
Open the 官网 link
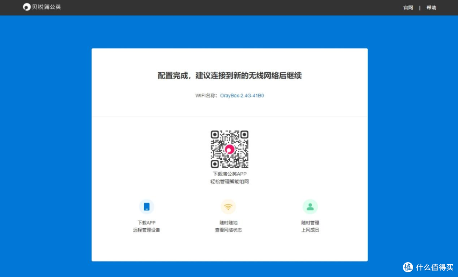[x=408, y=8]
